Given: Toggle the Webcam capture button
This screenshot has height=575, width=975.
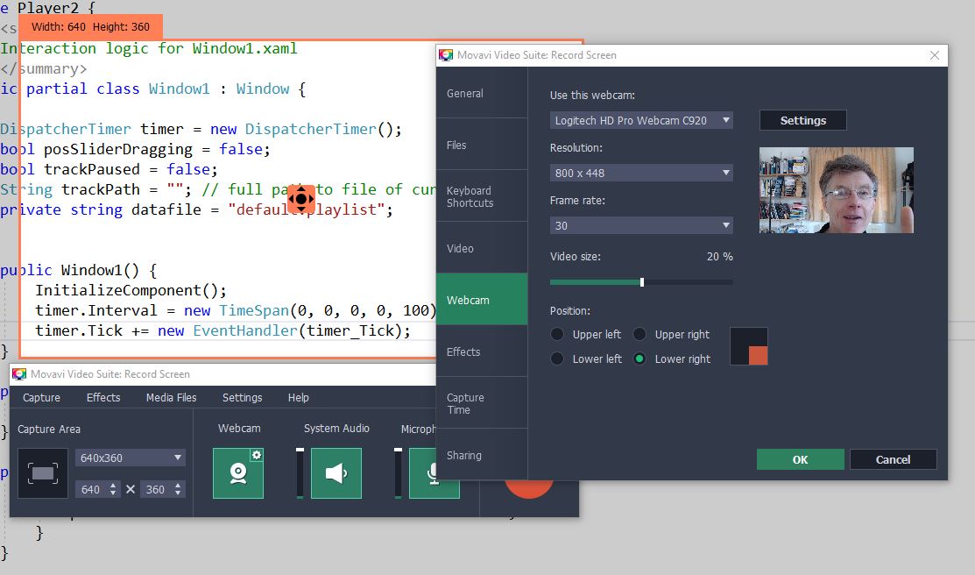Looking at the screenshot, I should tap(238, 473).
